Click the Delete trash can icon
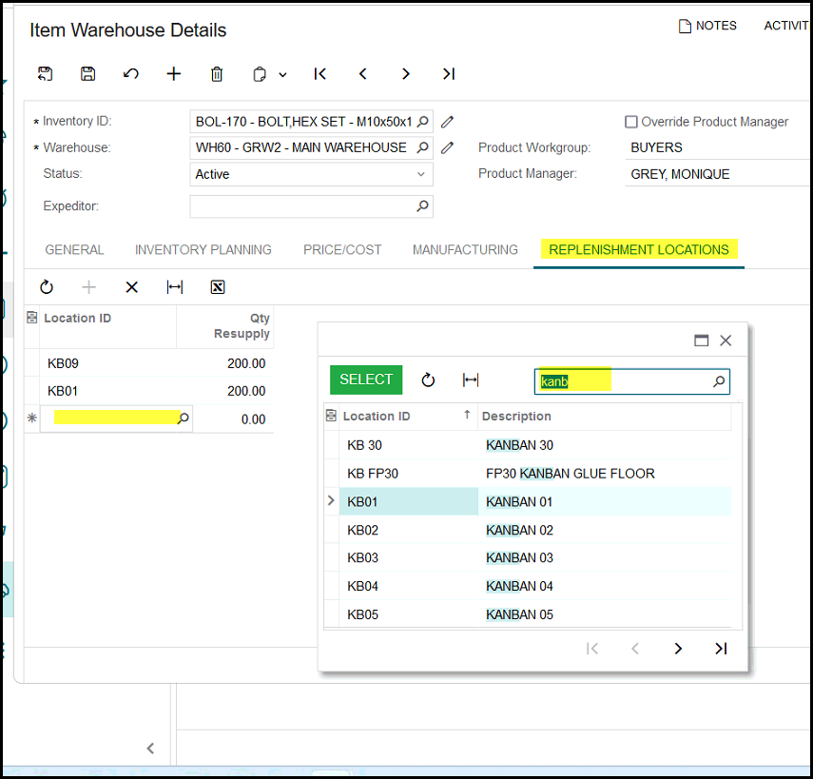The width and height of the screenshot is (813, 779). [x=217, y=74]
